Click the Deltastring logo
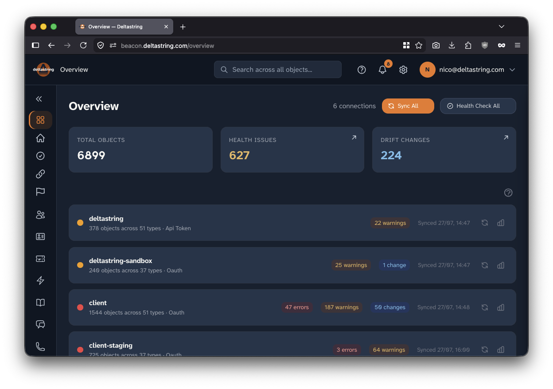 point(43,70)
